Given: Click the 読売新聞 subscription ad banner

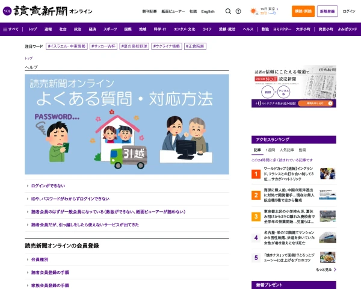Looking at the screenshot, I should [x=294, y=86].
